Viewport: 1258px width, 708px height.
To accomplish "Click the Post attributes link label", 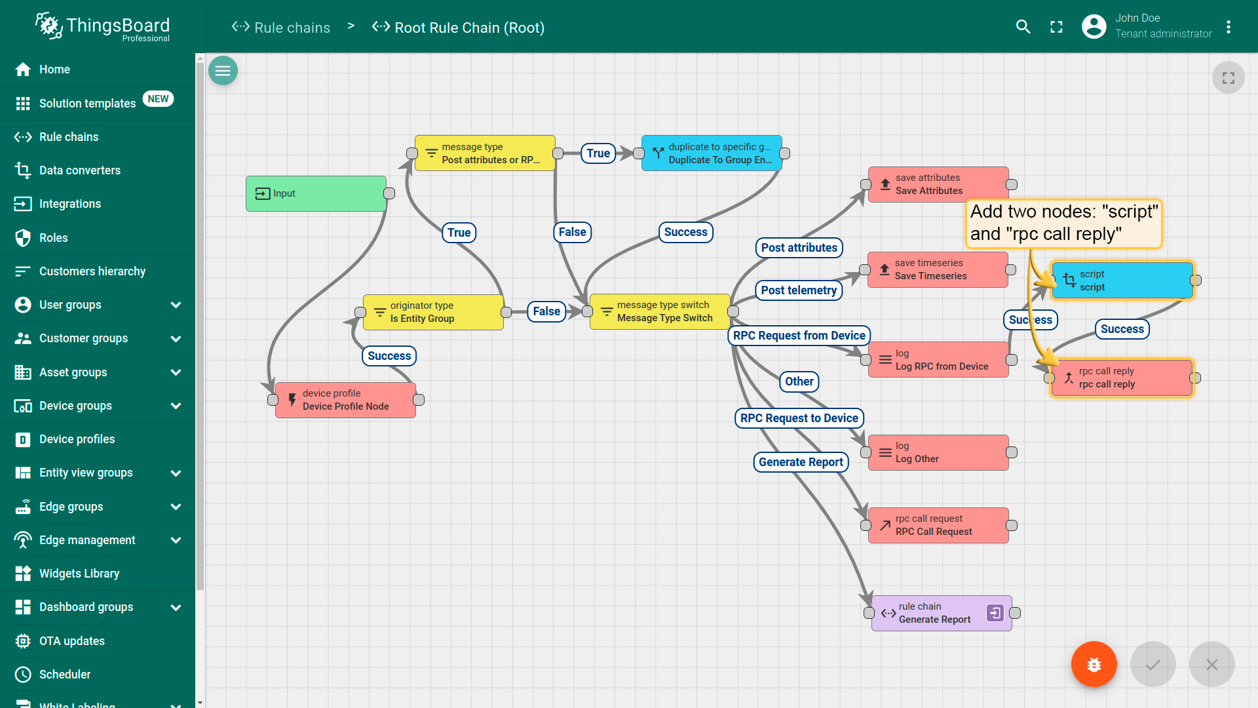I will [799, 248].
